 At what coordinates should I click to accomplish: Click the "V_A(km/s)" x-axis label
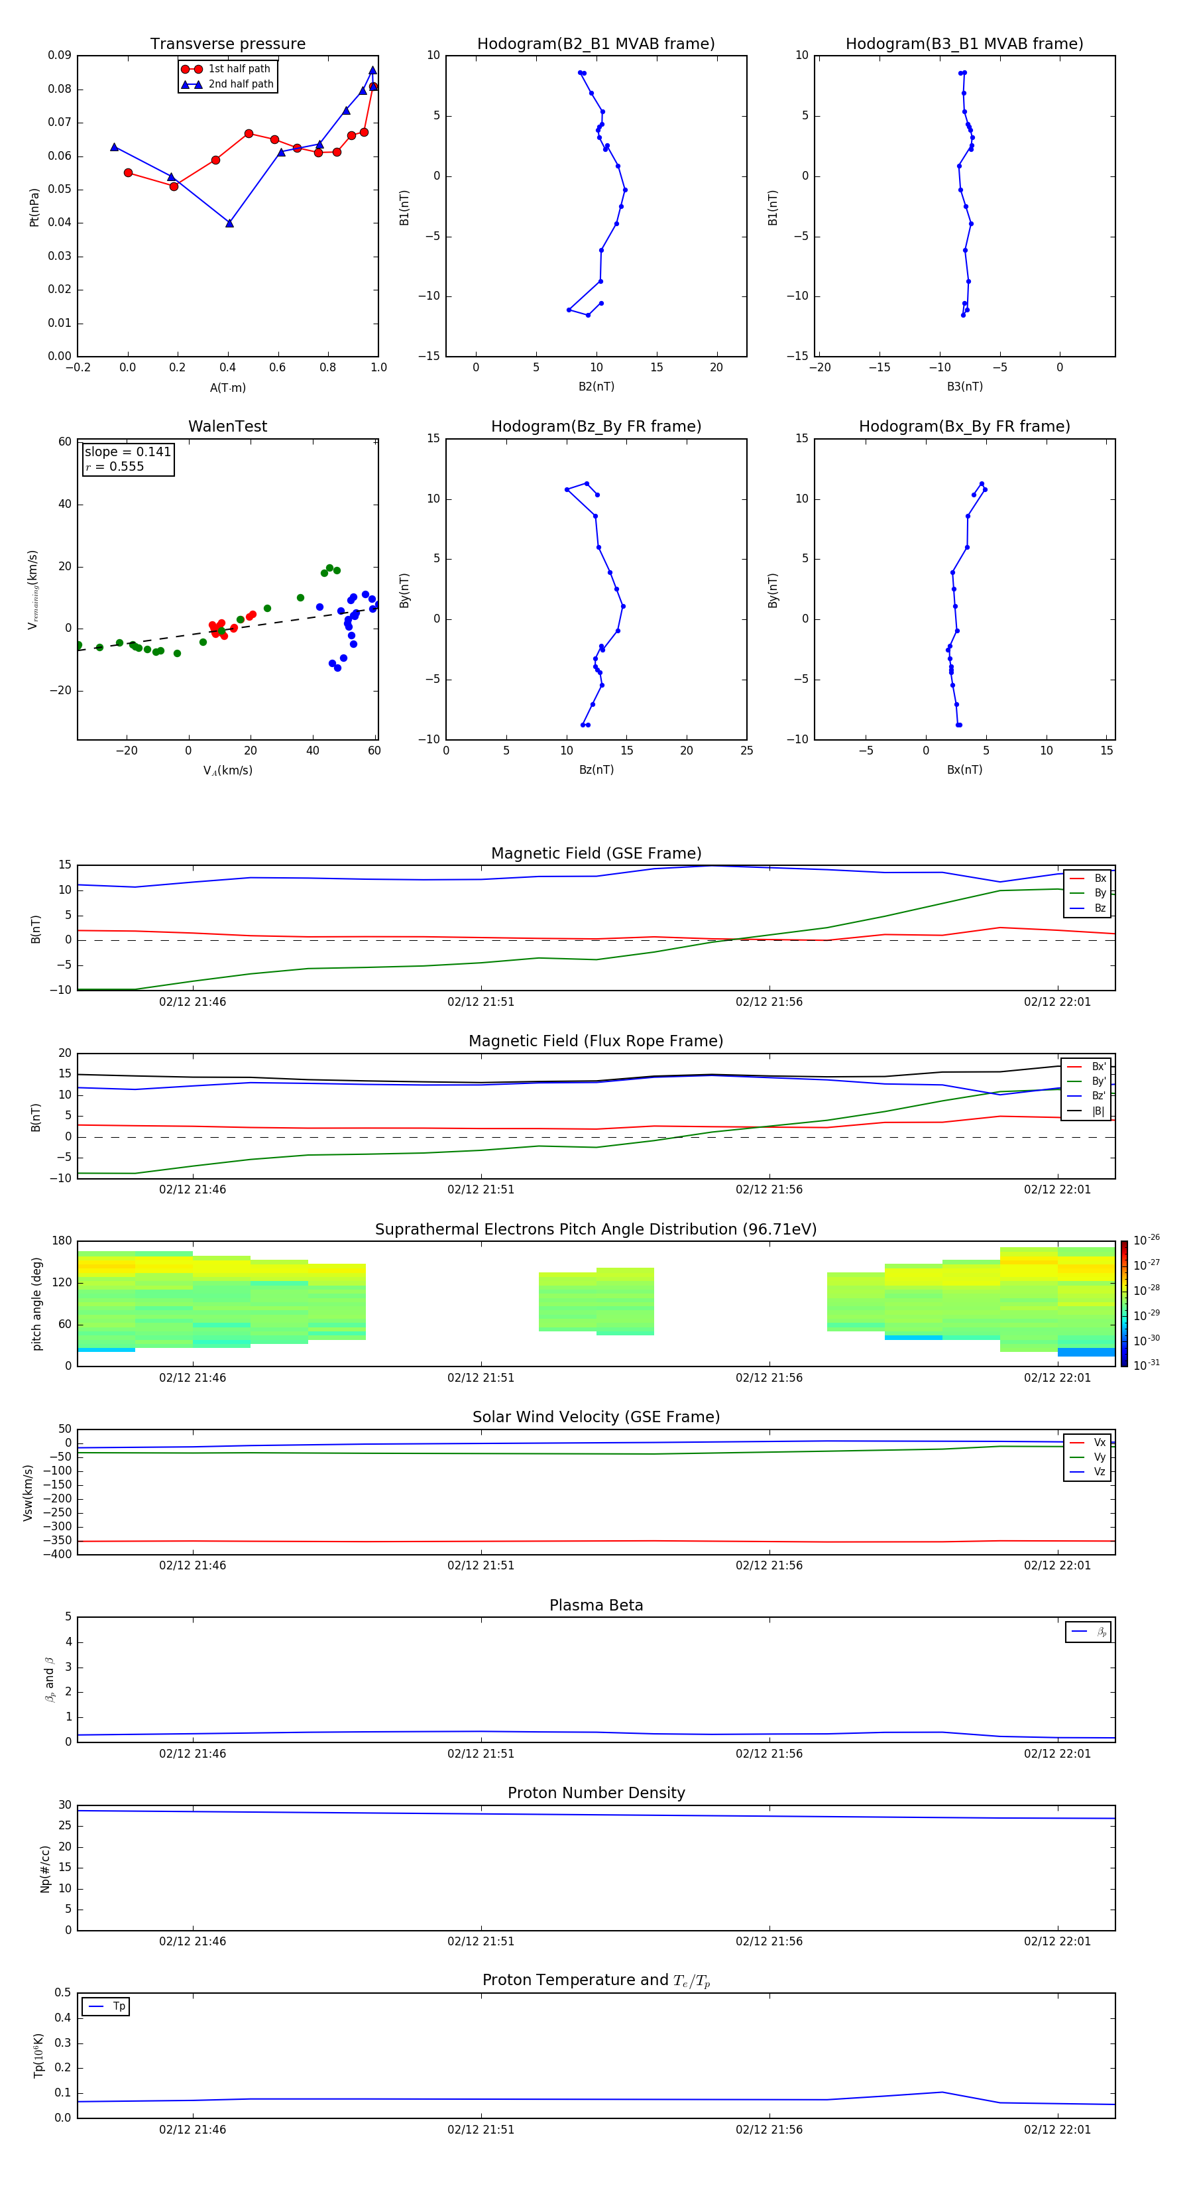pos(227,770)
